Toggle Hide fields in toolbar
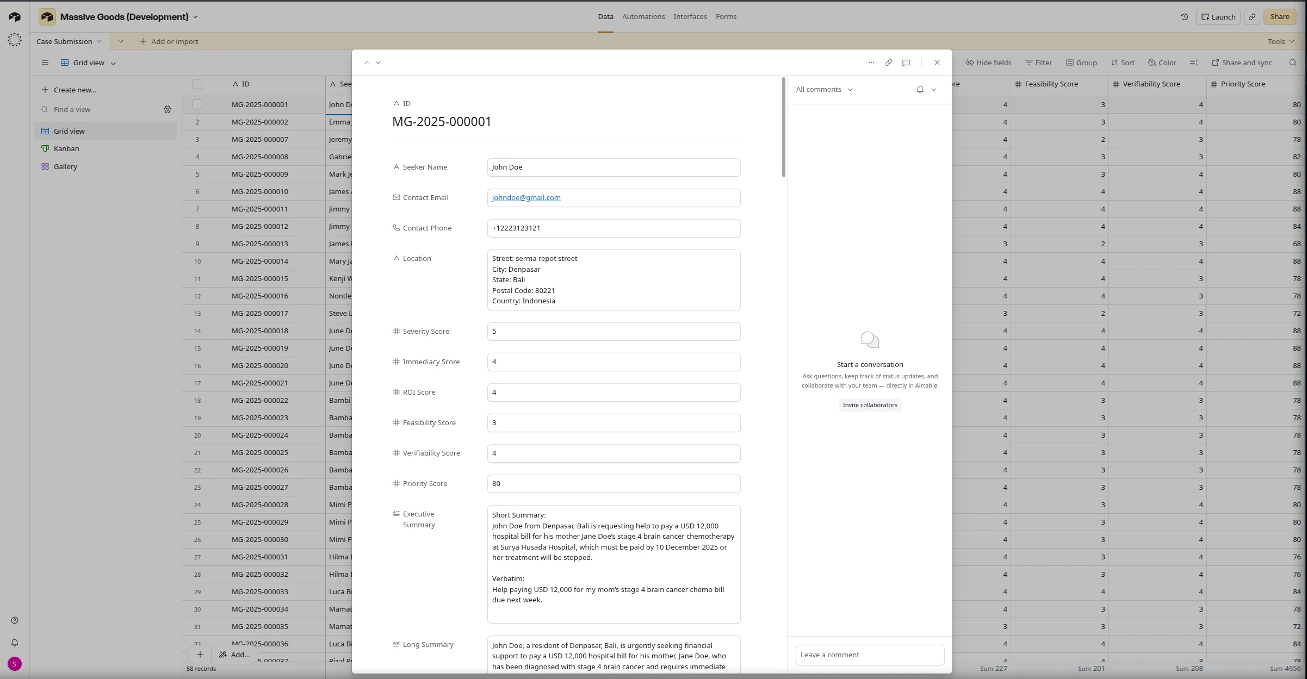Image resolution: width=1307 pixels, height=679 pixels. [988, 63]
